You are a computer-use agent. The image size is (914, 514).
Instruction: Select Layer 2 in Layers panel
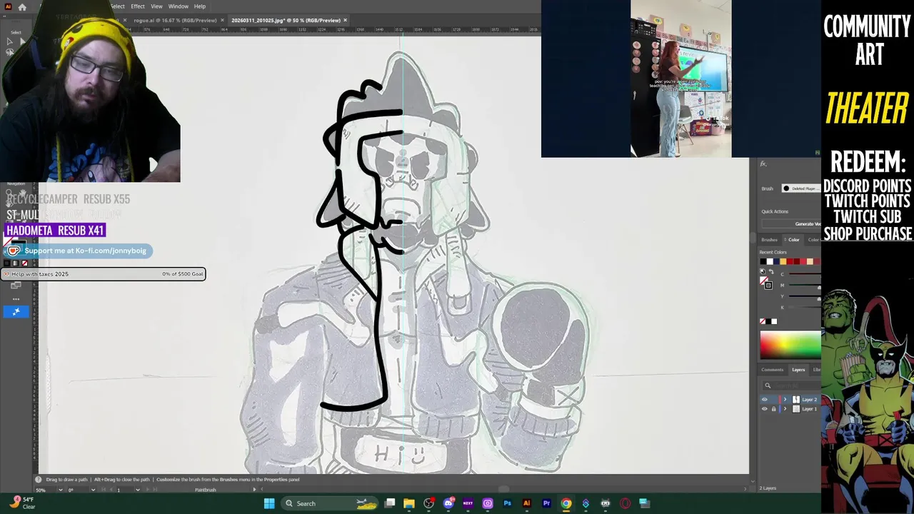coord(809,400)
